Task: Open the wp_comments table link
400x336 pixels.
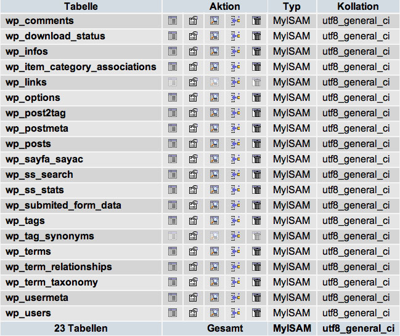Action: pos(39,21)
